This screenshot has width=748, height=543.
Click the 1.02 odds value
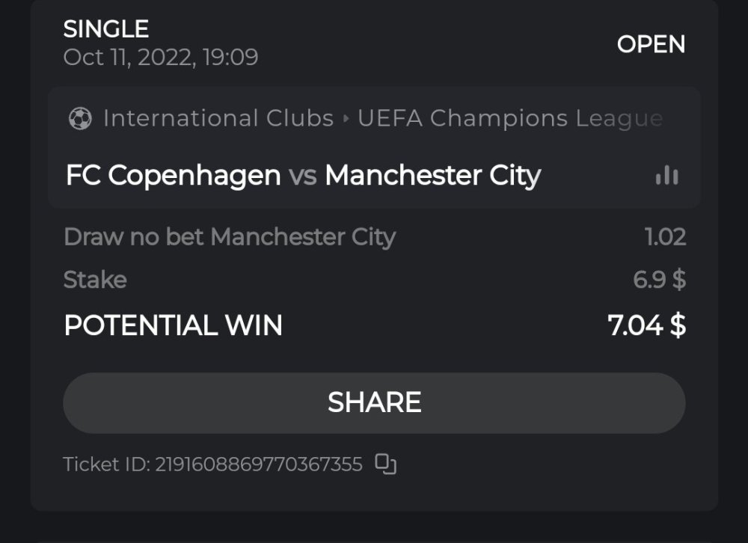pyautogui.click(x=665, y=237)
